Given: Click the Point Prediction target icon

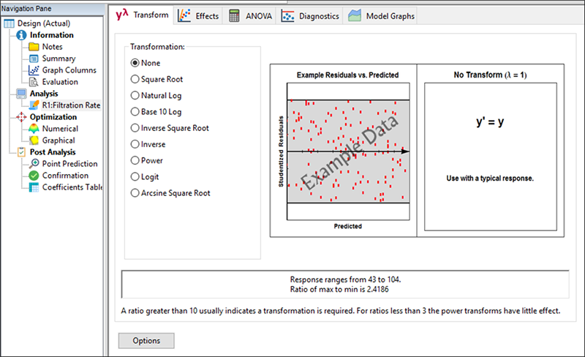Looking at the screenshot, I should pyautogui.click(x=34, y=164).
